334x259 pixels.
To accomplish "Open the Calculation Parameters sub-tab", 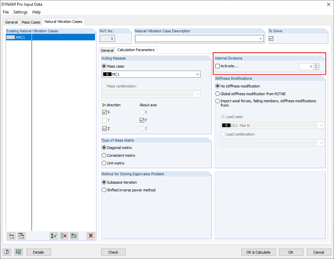I will coord(136,50).
